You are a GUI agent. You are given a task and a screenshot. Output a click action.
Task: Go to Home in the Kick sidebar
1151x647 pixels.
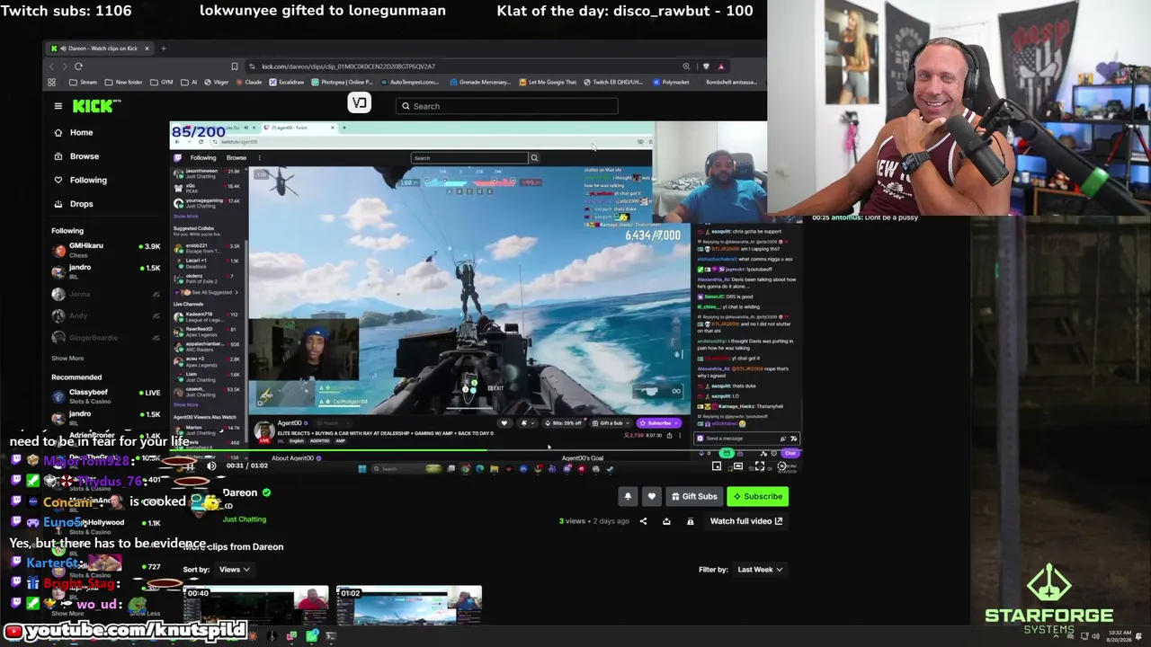pyautogui.click(x=81, y=133)
